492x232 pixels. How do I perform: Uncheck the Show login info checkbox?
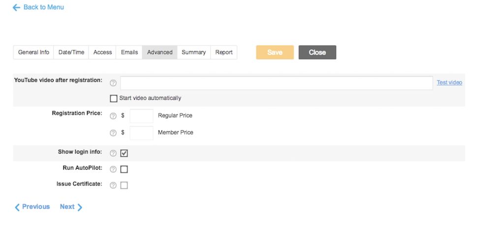click(x=124, y=153)
